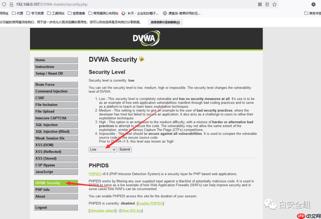The width and height of the screenshot is (321, 219).
Task: Click the shield tracking protection icon
Action: (x=4, y=4)
